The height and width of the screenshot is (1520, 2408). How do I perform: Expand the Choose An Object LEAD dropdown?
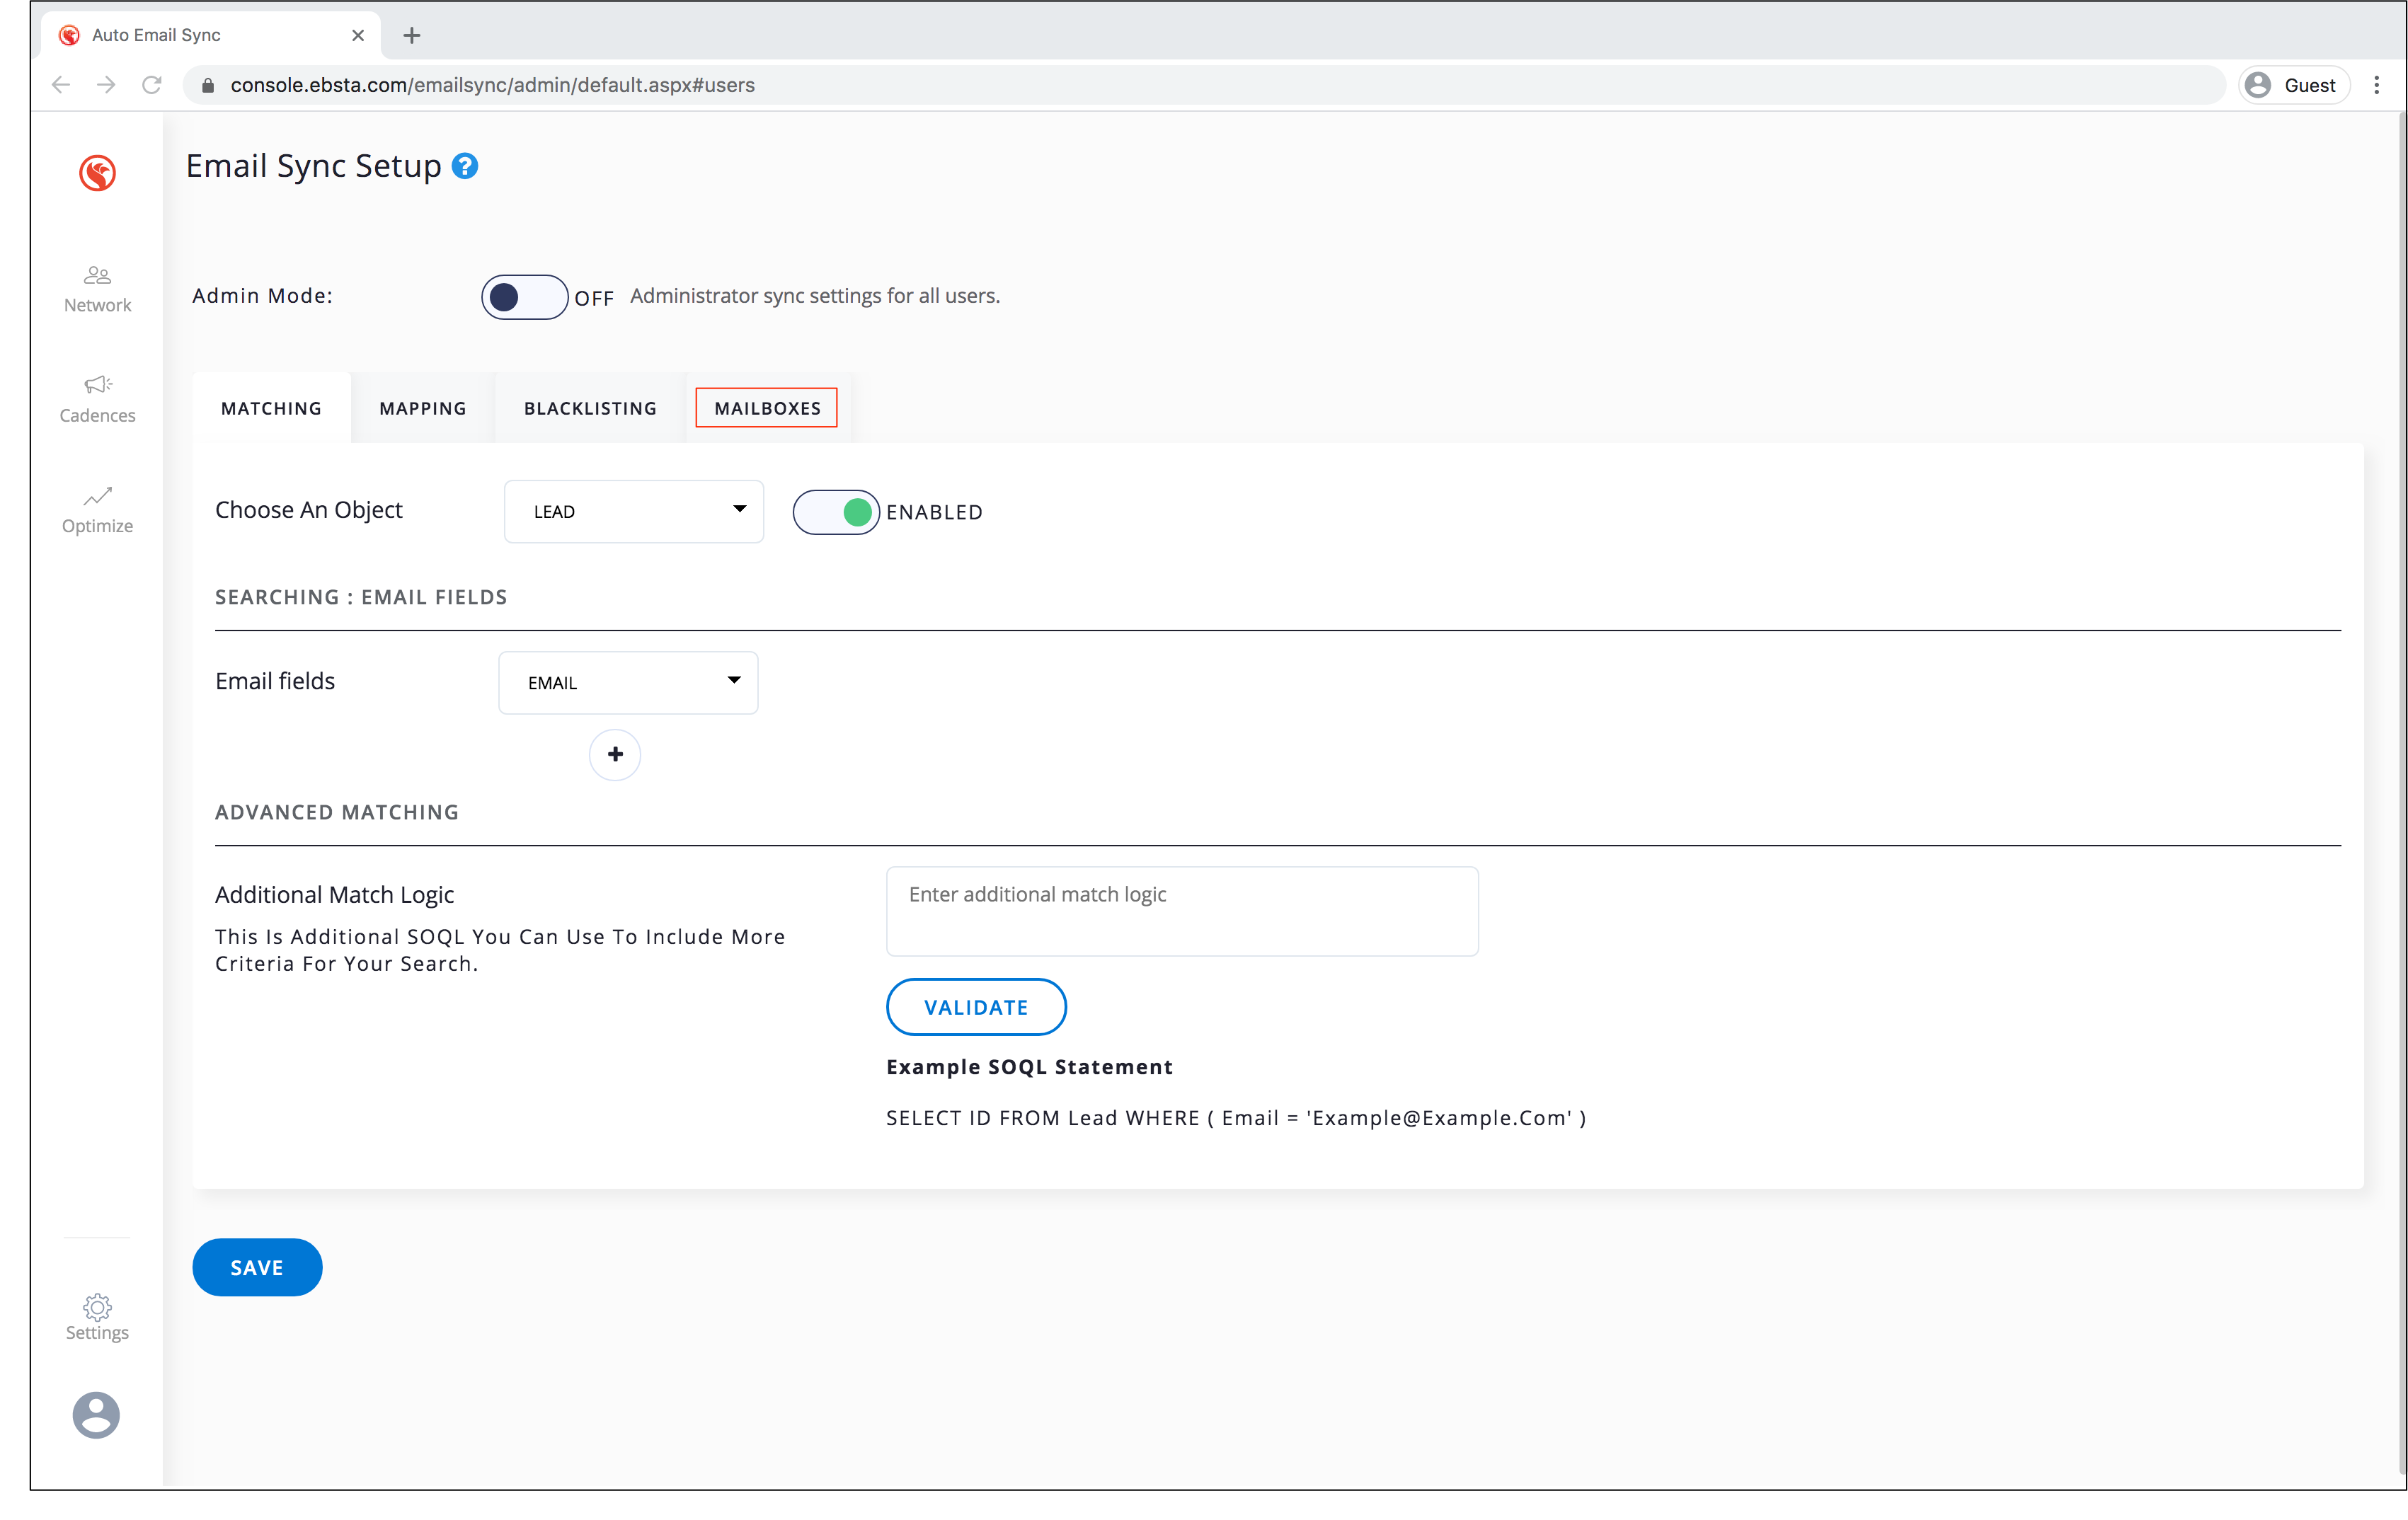tap(634, 511)
